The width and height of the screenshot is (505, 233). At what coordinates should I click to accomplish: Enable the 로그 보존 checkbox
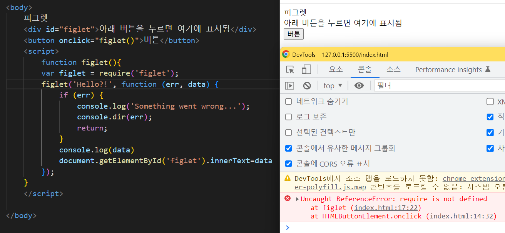tap(288, 117)
